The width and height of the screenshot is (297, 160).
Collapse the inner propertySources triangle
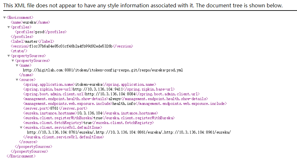[13, 61]
